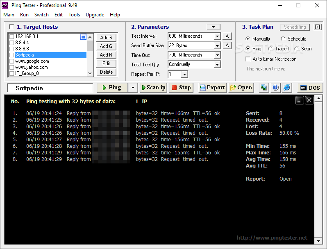Click the Add G button
This screenshot has width=327, height=249.
tap(106, 46)
